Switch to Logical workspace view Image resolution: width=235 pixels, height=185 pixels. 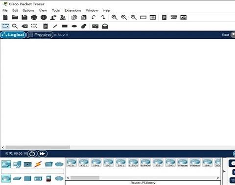click(13, 35)
